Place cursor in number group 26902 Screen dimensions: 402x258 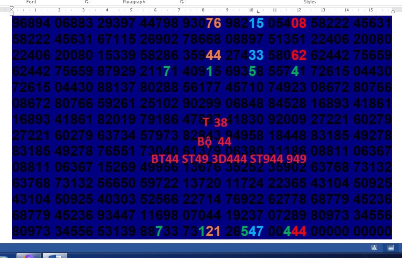click(x=159, y=39)
